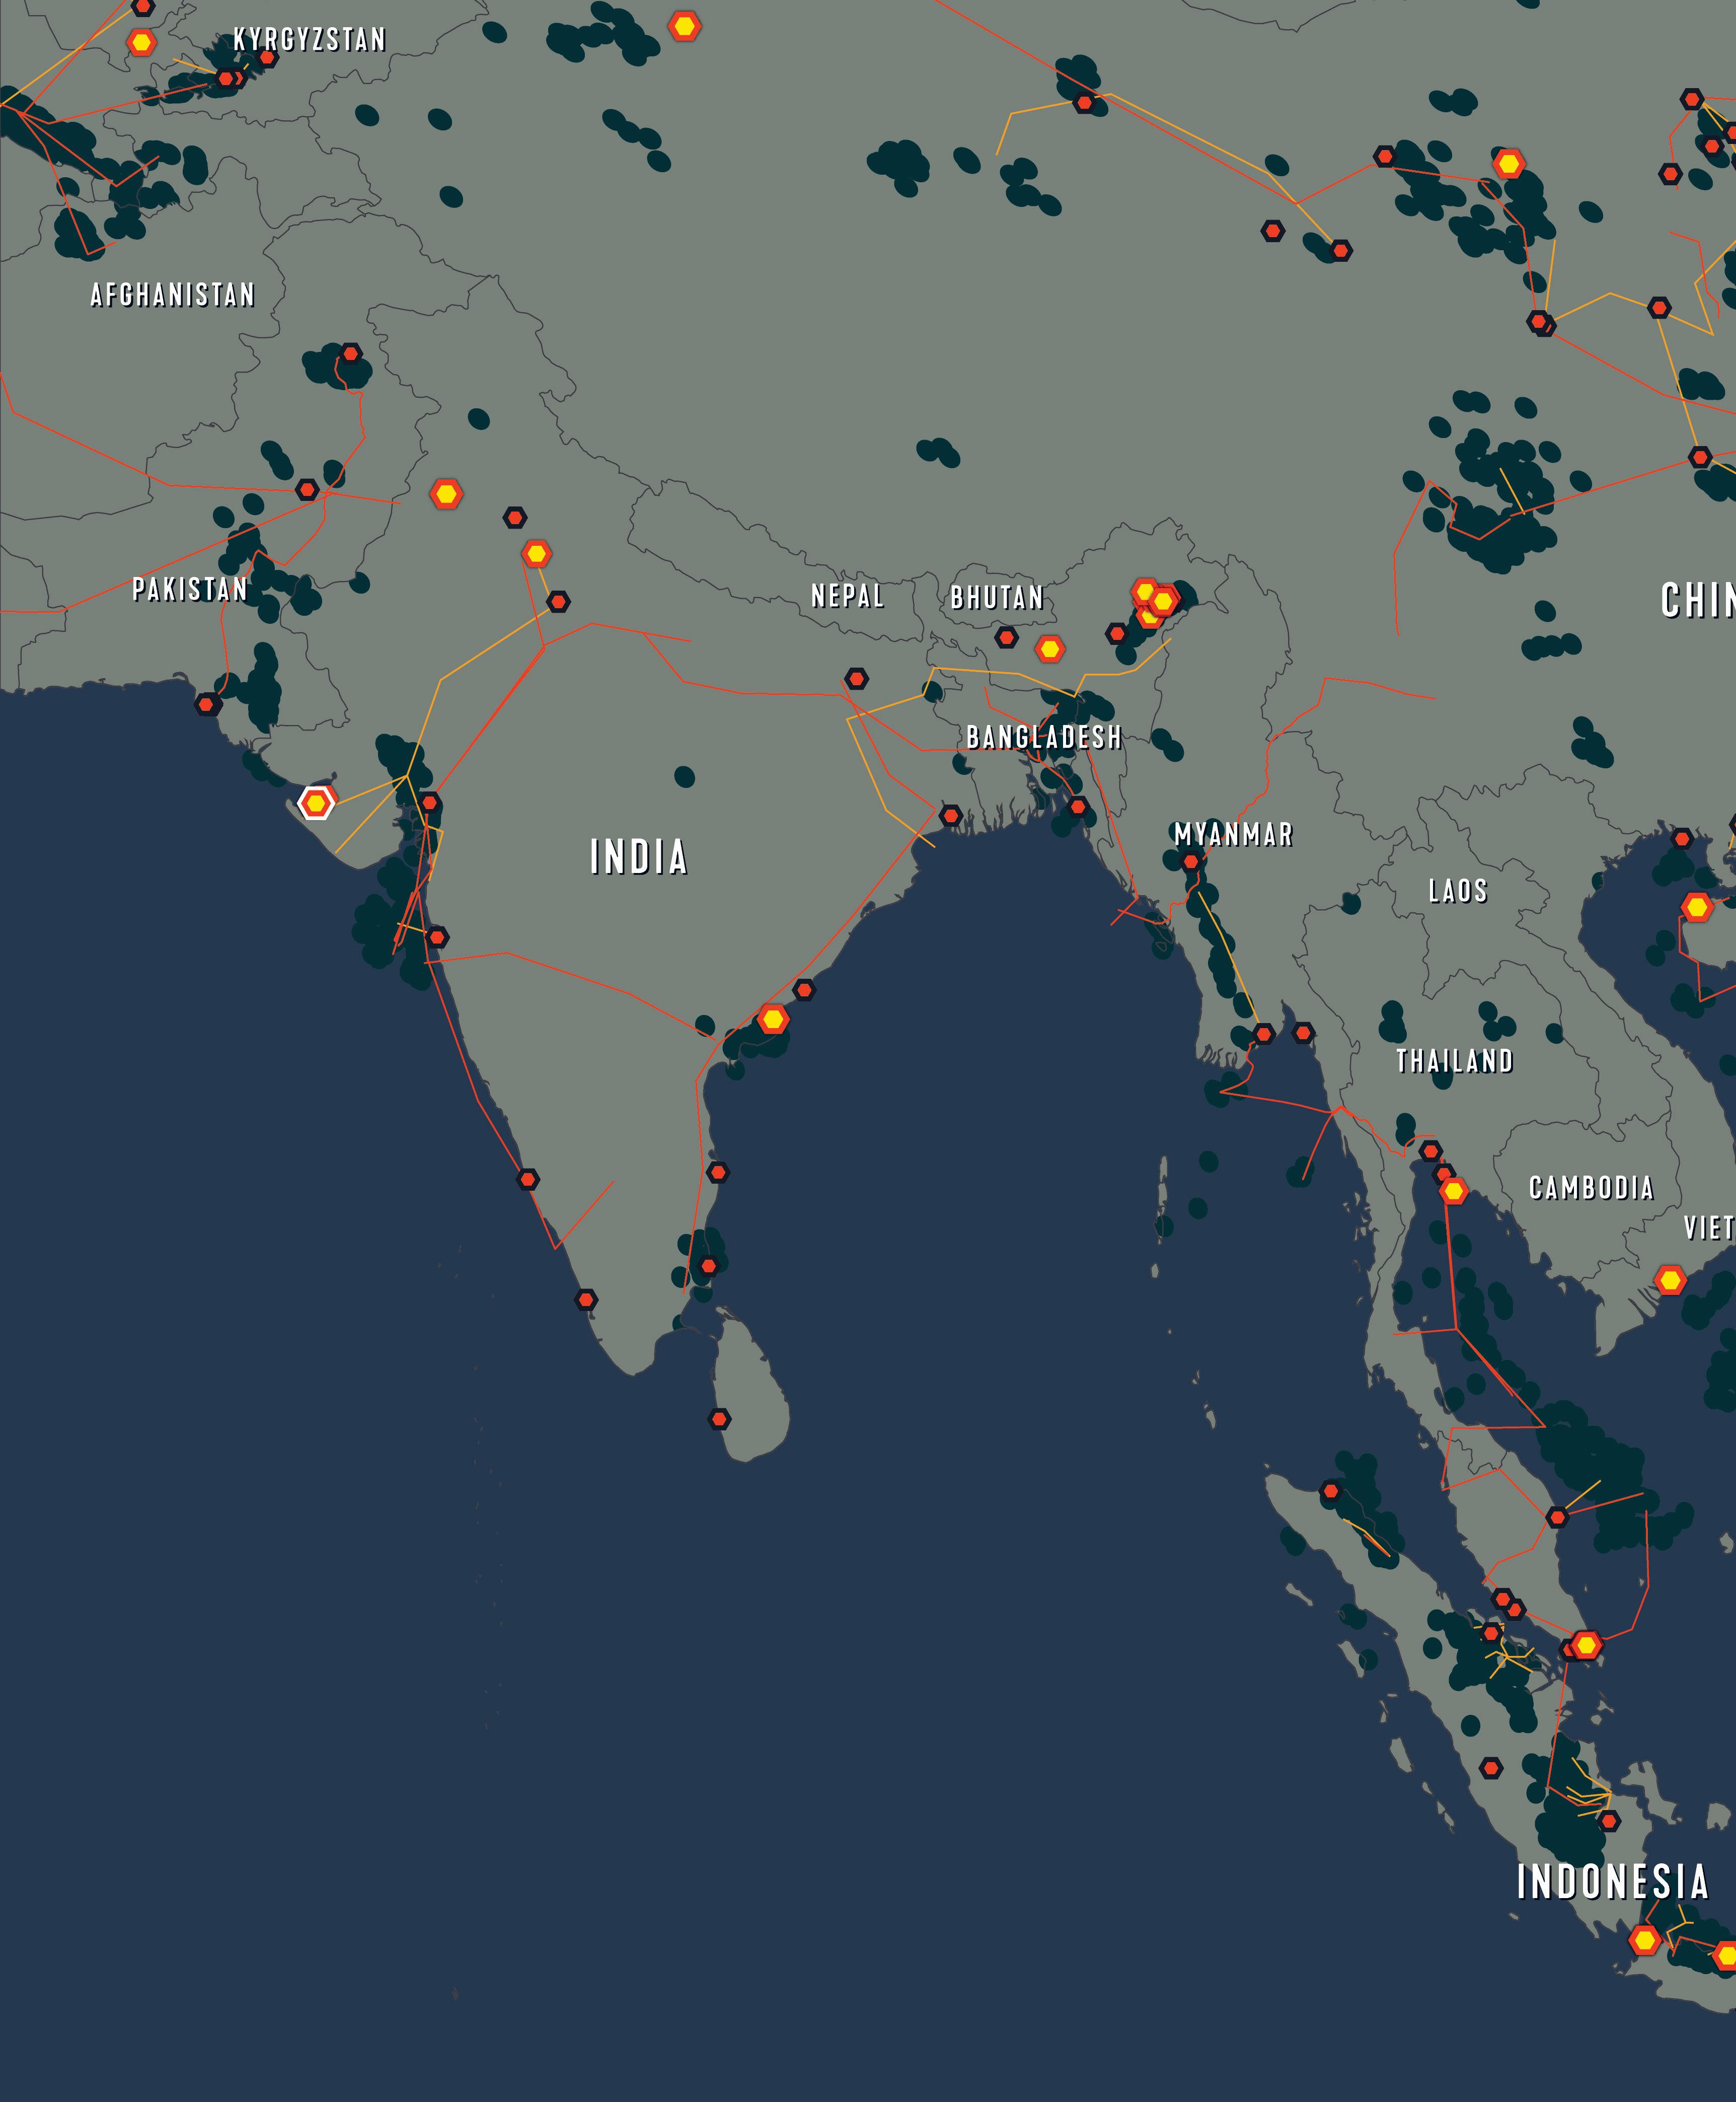Select the yellow hexagon at the map's top center
Screen dimensions: 1736x2102
pyautogui.click(x=684, y=26)
